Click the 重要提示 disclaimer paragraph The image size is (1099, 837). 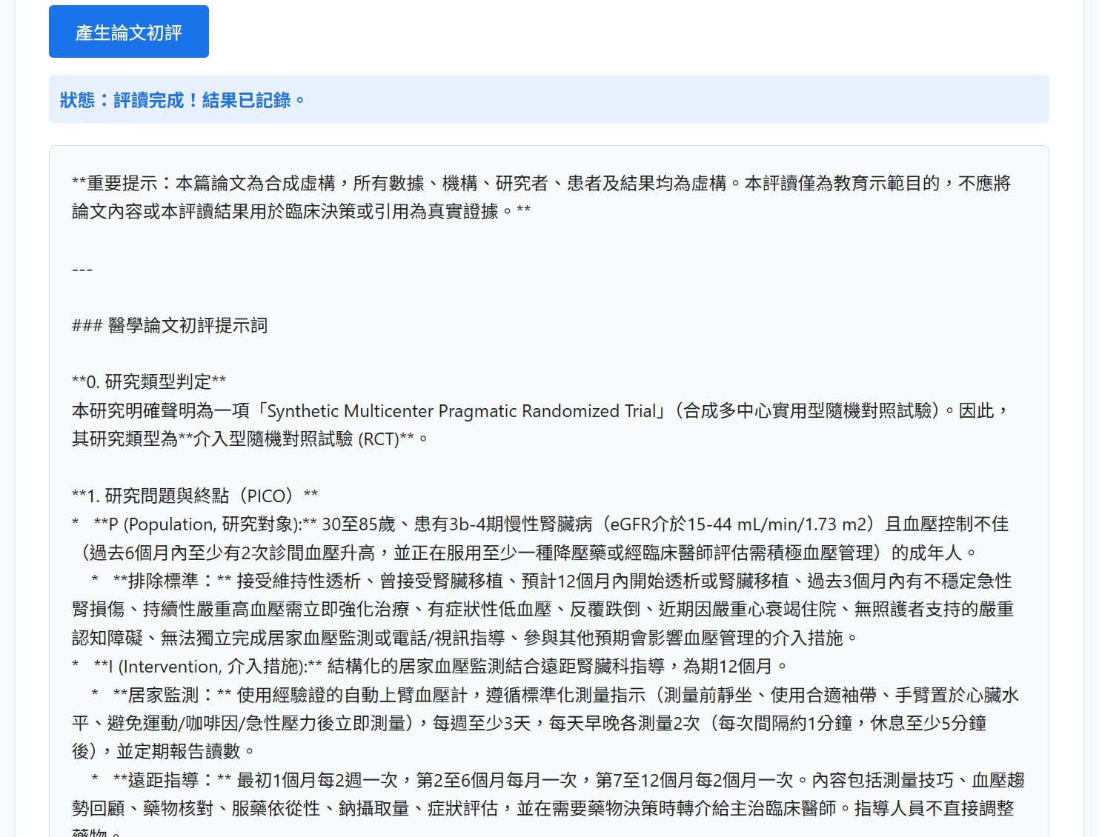click(542, 197)
